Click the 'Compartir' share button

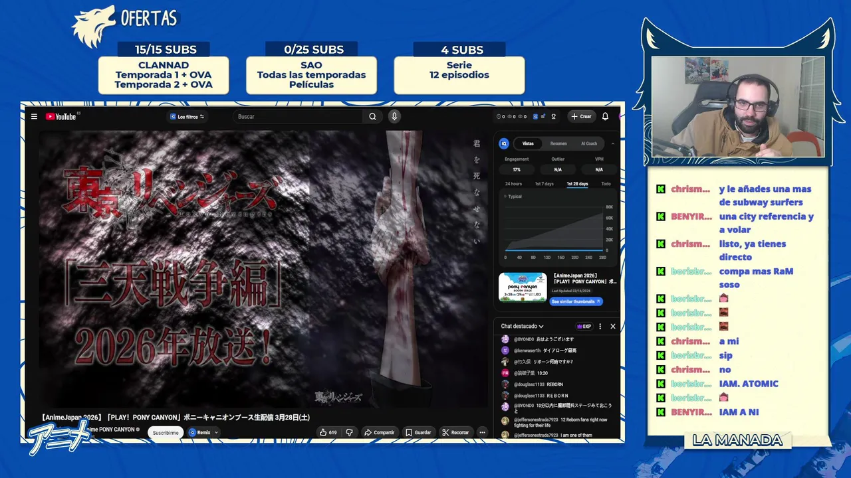point(380,433)
